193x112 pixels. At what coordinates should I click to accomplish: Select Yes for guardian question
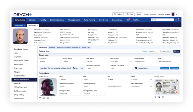(74, 68)
